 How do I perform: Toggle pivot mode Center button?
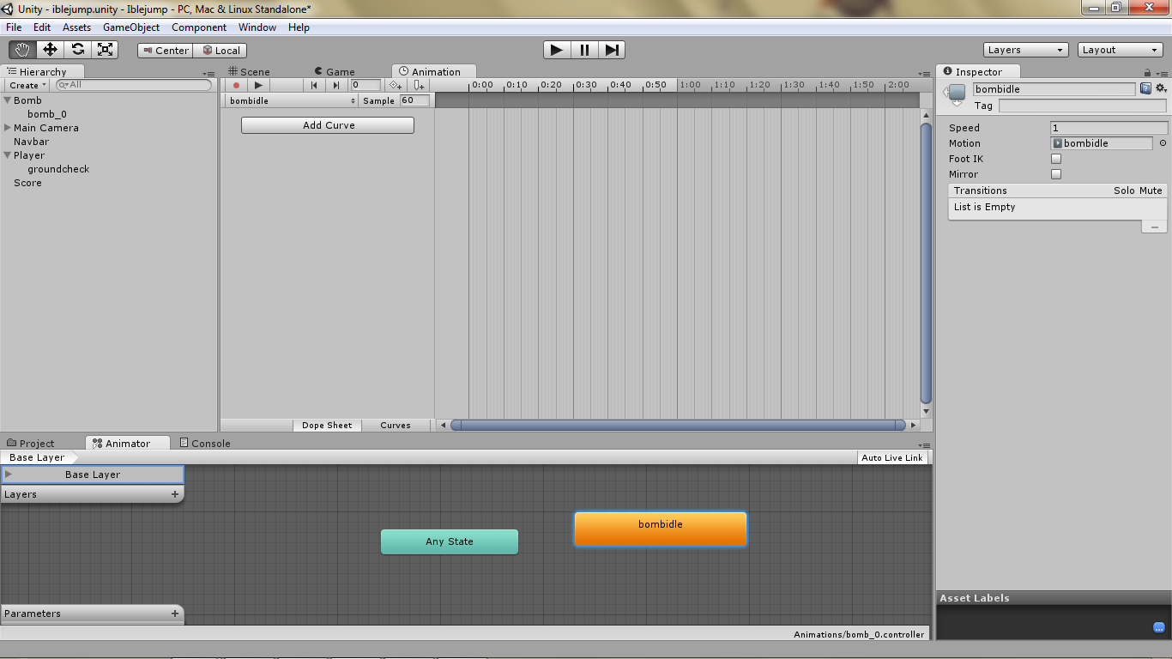point(166,51)
